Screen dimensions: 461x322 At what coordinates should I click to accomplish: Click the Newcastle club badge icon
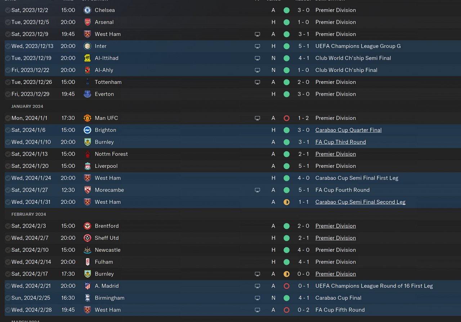[x=87, y=250]
